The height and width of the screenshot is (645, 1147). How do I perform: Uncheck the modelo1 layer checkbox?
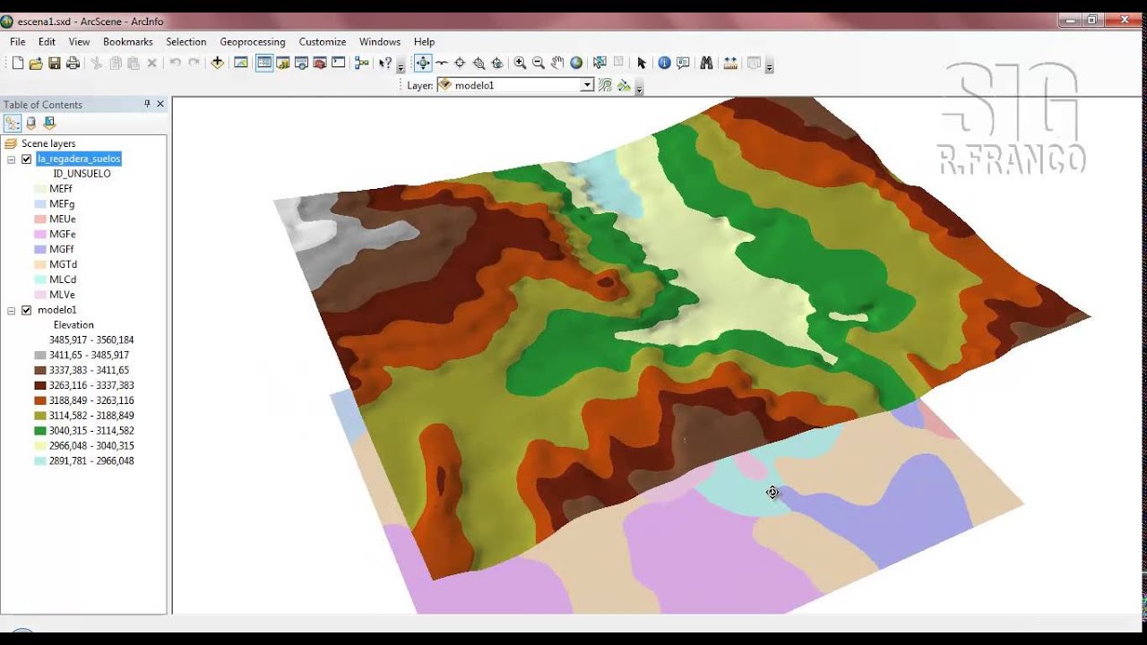click(26, 310)
